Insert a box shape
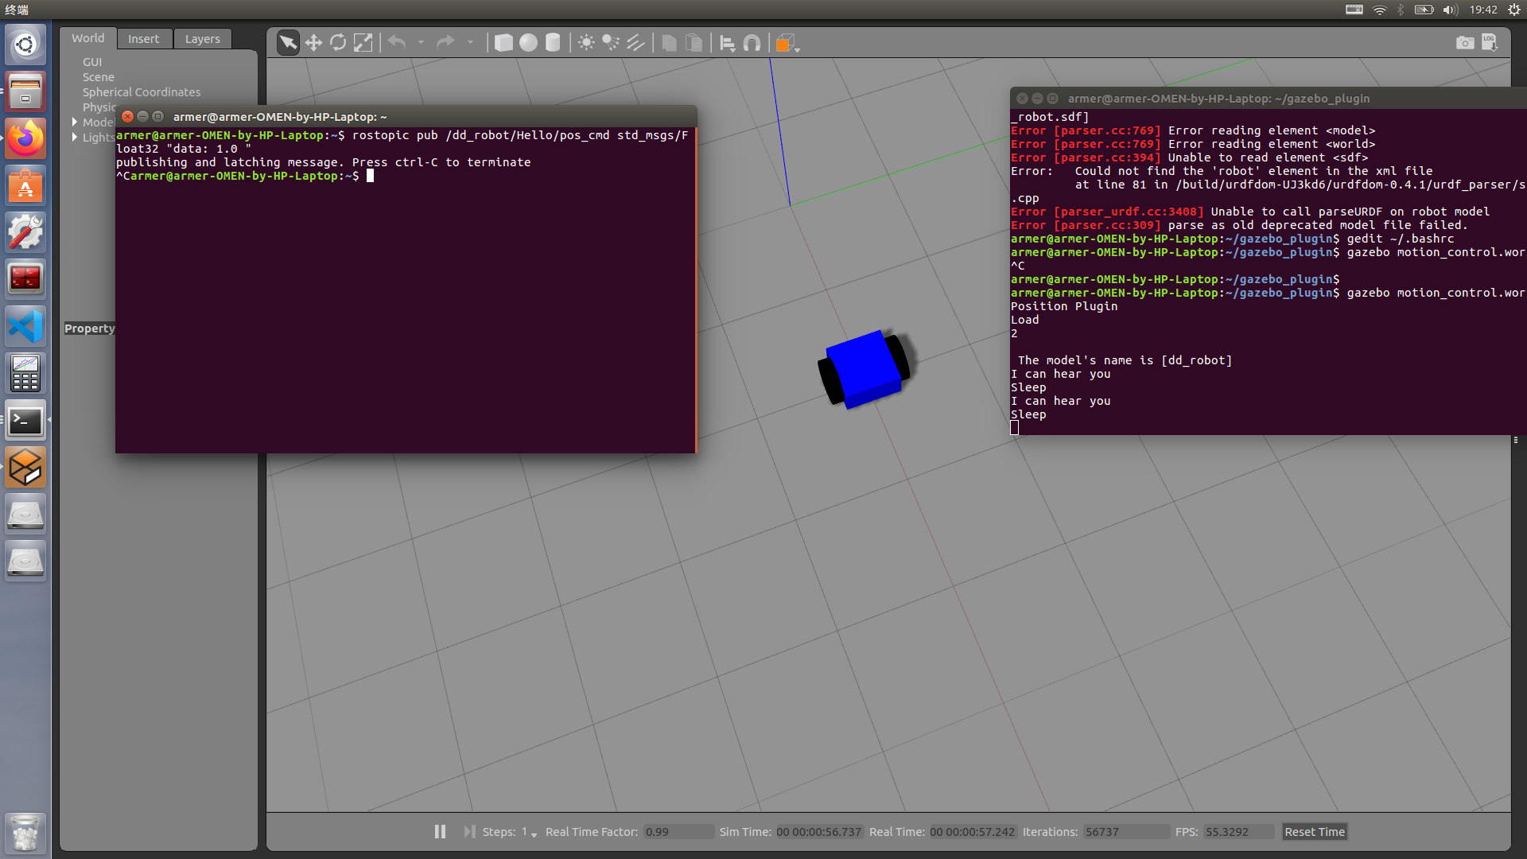Screen dimensions: 1527x859 click(x=503, y=43)
